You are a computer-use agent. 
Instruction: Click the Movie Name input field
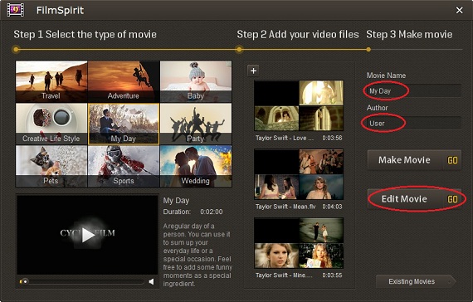tap(413, 90)
